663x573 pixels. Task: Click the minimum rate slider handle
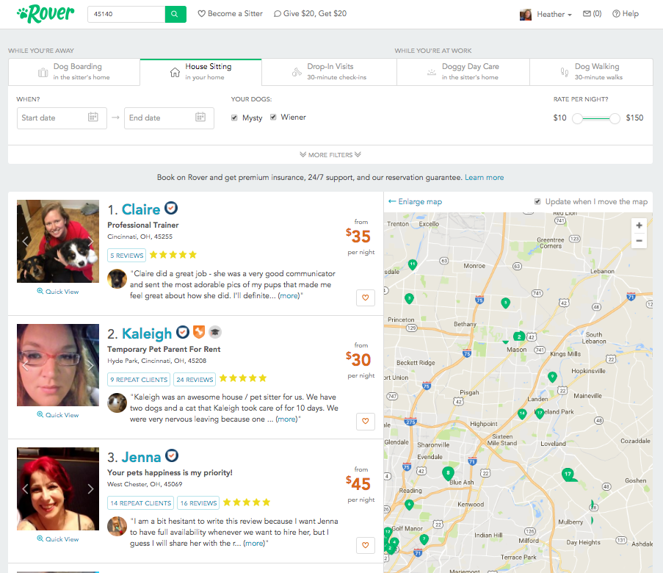[x=577, y=118]
